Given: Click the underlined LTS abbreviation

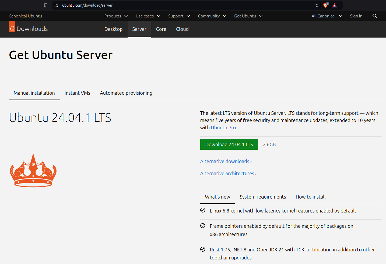Looking at the screenshot, I should [x=226, y=113].
